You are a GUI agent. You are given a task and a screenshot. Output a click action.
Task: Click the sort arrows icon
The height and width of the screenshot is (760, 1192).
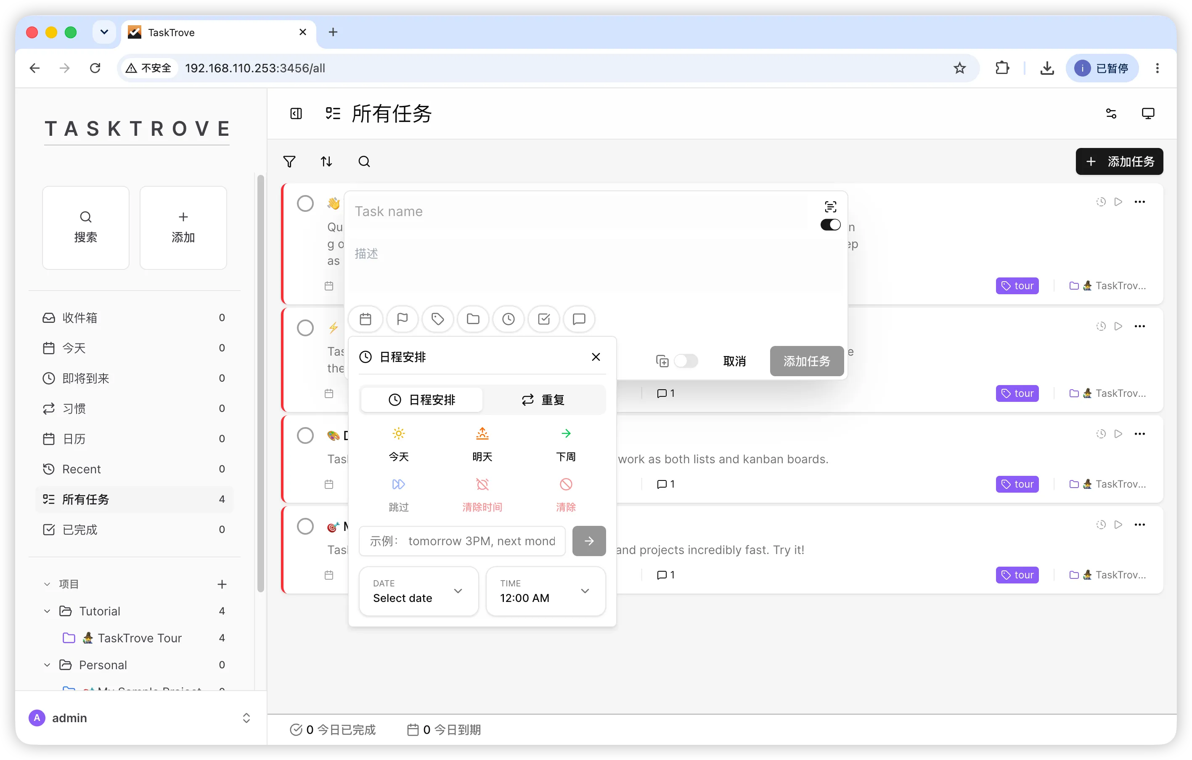[x=326, y=162]
